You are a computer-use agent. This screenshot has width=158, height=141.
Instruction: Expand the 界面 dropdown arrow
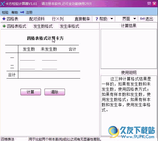tap(135, 19)
